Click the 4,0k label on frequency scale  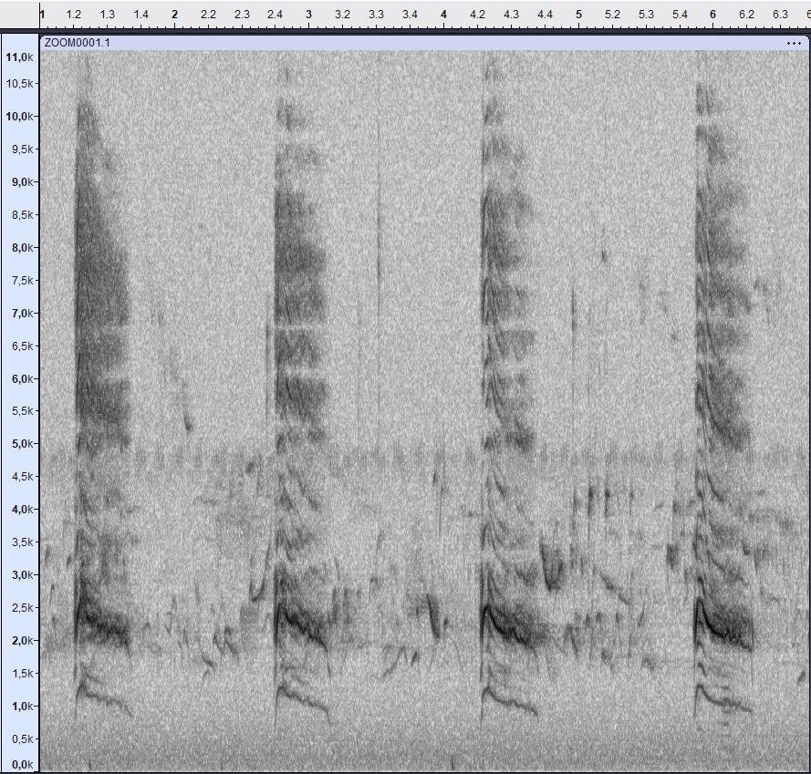(23, 510)
